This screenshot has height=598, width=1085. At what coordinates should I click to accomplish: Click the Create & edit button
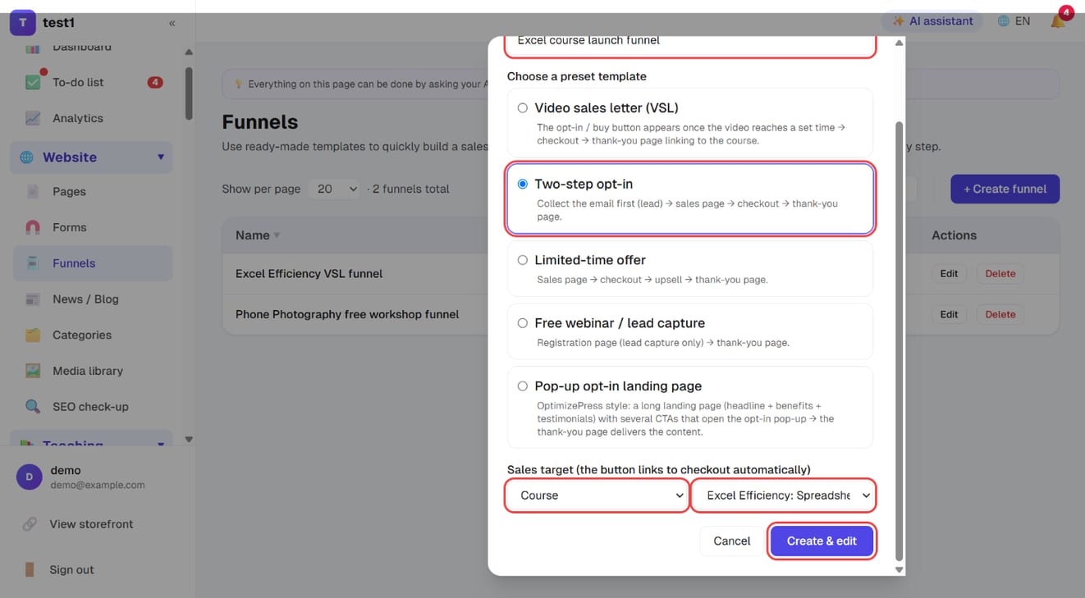click(822, 541)
